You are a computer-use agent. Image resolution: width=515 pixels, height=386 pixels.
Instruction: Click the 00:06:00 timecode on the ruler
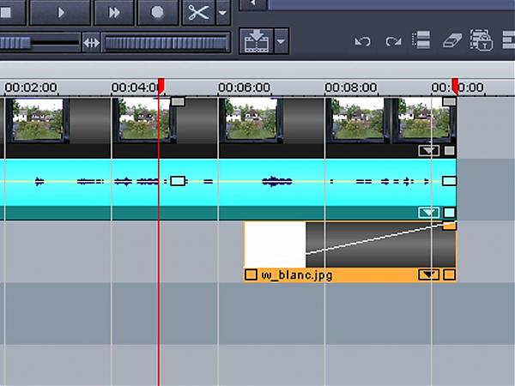(x=244, y=87)
